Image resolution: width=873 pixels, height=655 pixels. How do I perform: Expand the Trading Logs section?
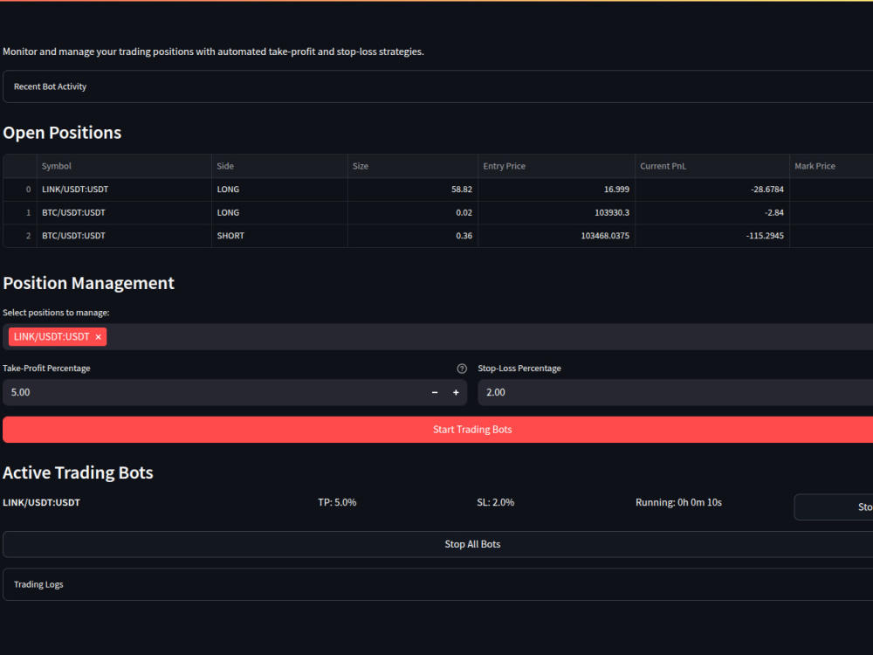pyautogui.click(x=437, y=584)
